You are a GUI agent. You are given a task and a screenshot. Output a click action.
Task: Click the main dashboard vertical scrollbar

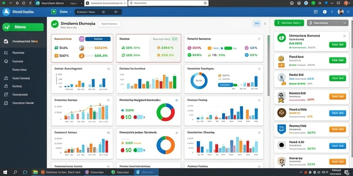click(x=268, y=65)
